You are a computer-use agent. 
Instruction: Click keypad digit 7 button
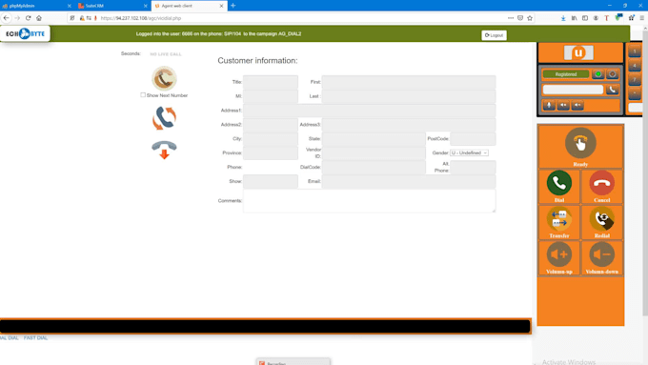pyautogui.click(x=635, y=80)
